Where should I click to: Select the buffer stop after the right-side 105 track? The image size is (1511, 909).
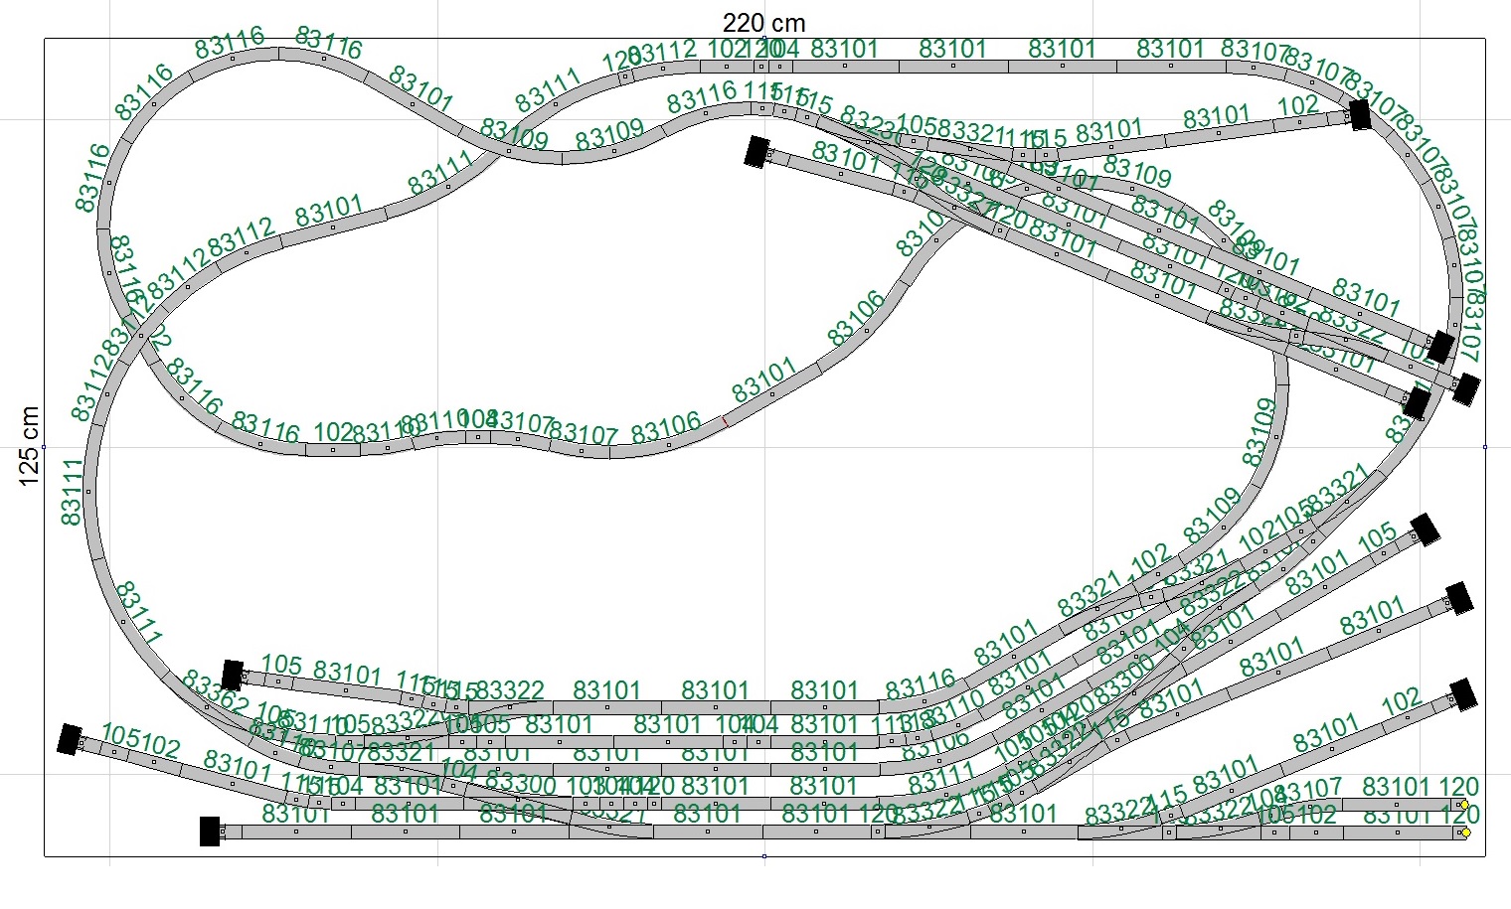click(1426, 530)
